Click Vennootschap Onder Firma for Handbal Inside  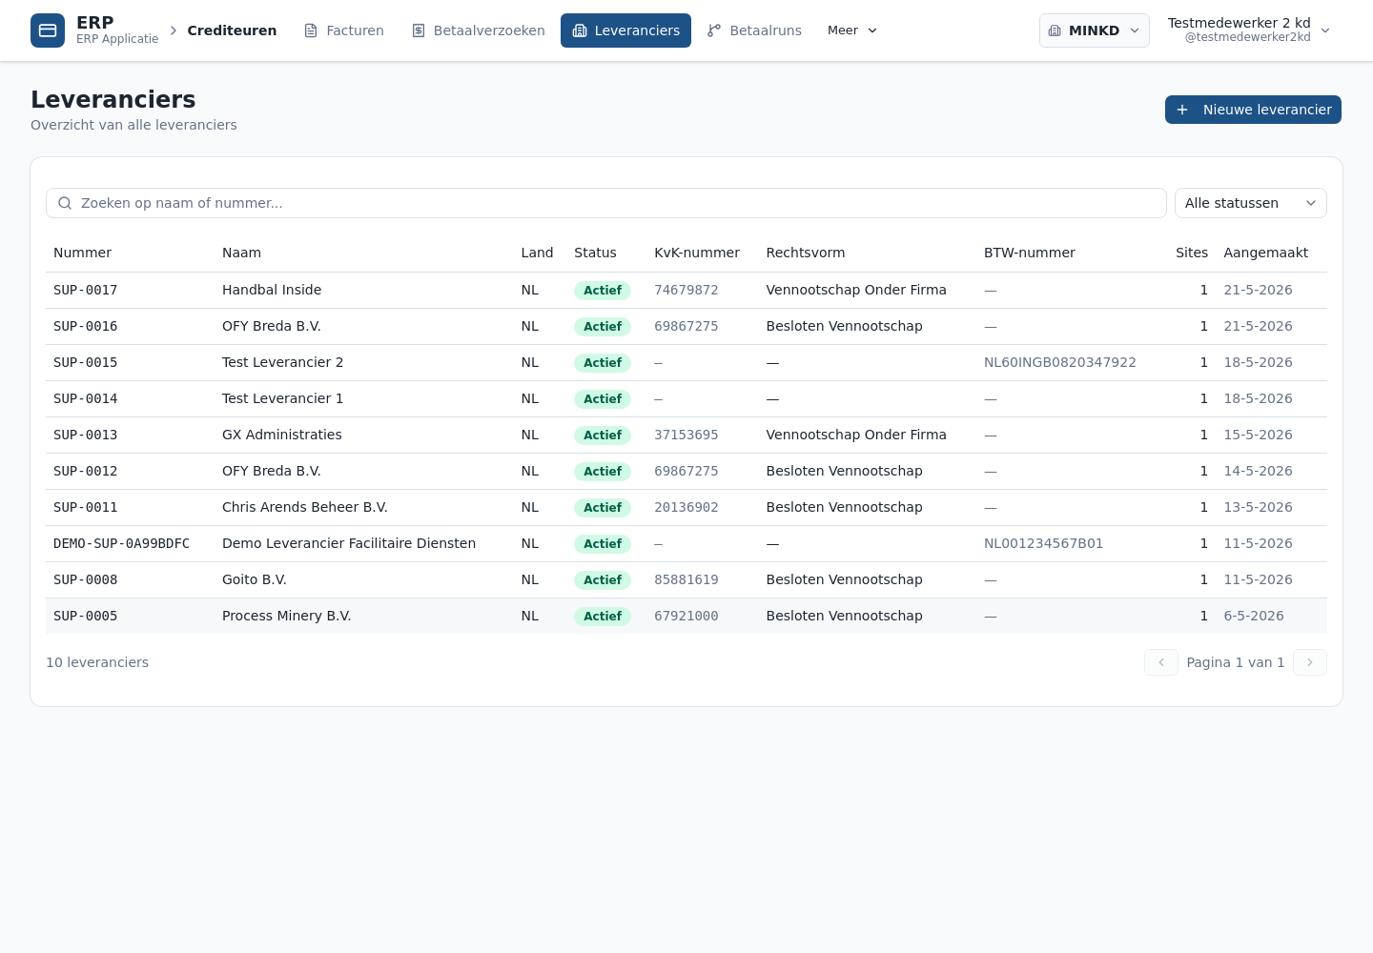(x=856, y=290)
